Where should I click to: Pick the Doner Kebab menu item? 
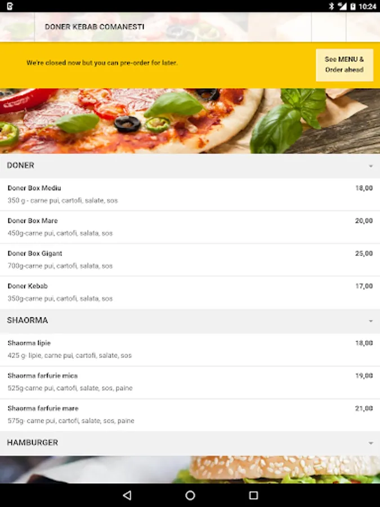[x=190, y=292]
